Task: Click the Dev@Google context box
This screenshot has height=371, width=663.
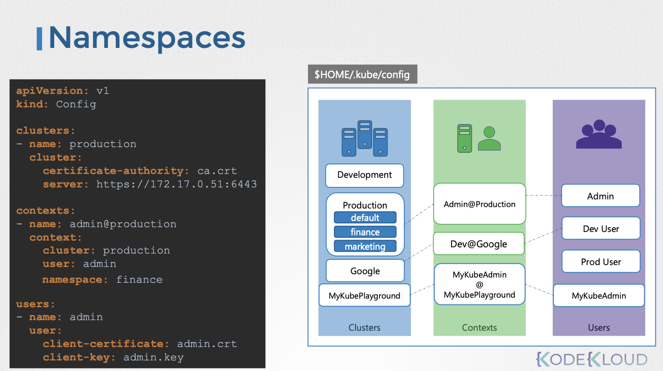Action: coord(479,243)
